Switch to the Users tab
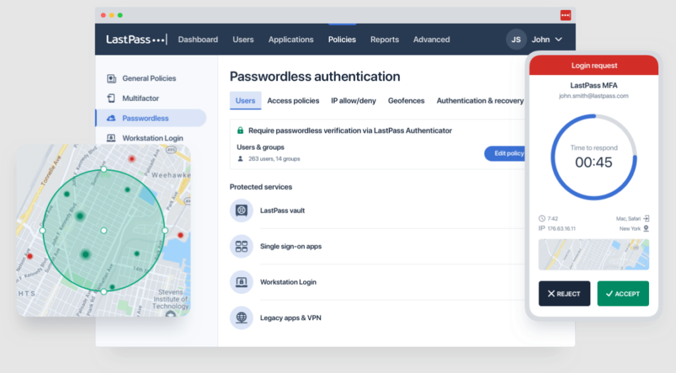The height and width of the screenshot is (373, 676). coord(246,100)
